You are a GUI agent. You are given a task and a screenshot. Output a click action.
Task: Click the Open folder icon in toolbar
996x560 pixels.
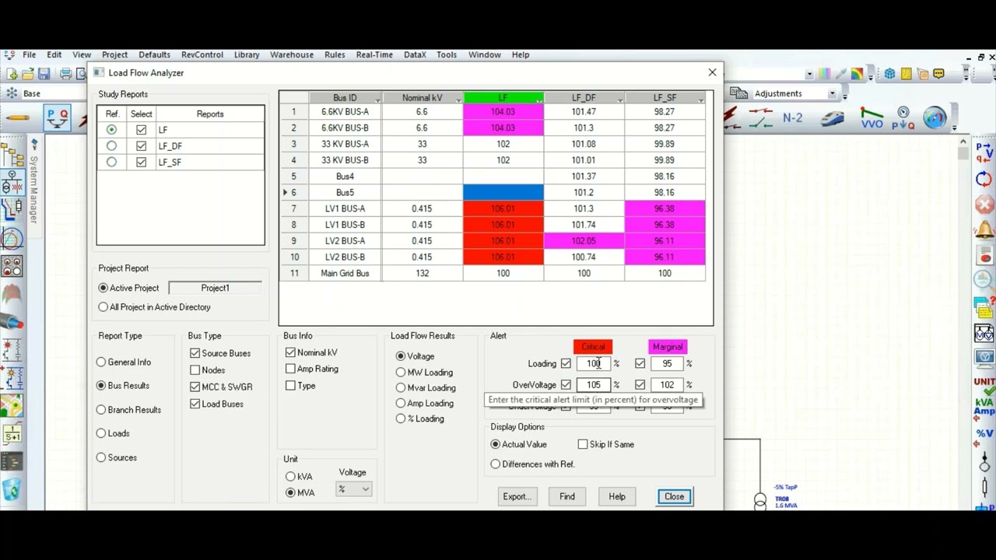tap(28, 74)
